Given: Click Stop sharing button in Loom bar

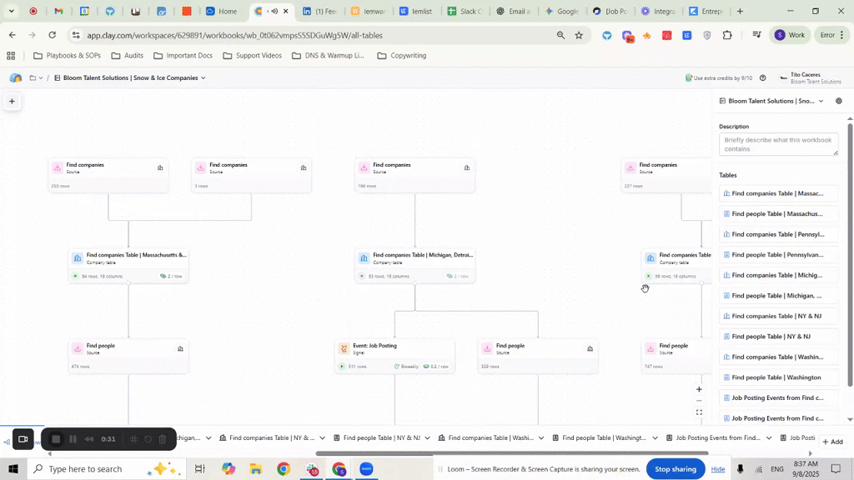Looking at the screenshot, I should coord(675,468).
